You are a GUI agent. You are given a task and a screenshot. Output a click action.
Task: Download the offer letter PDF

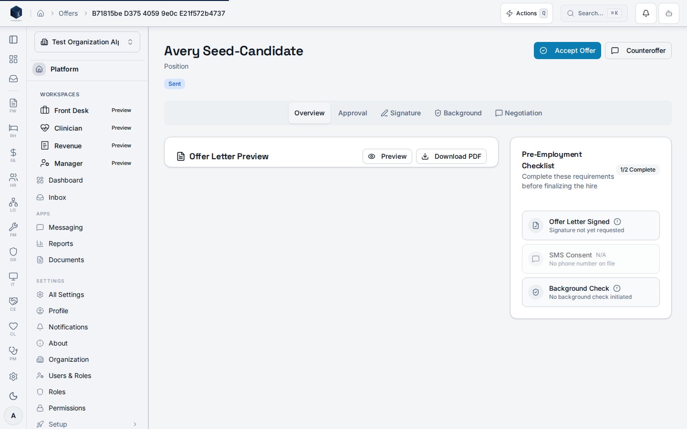click(x=451, y=156)
